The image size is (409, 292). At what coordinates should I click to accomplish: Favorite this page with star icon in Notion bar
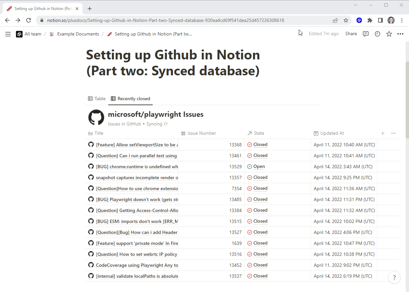pos(389,34)
